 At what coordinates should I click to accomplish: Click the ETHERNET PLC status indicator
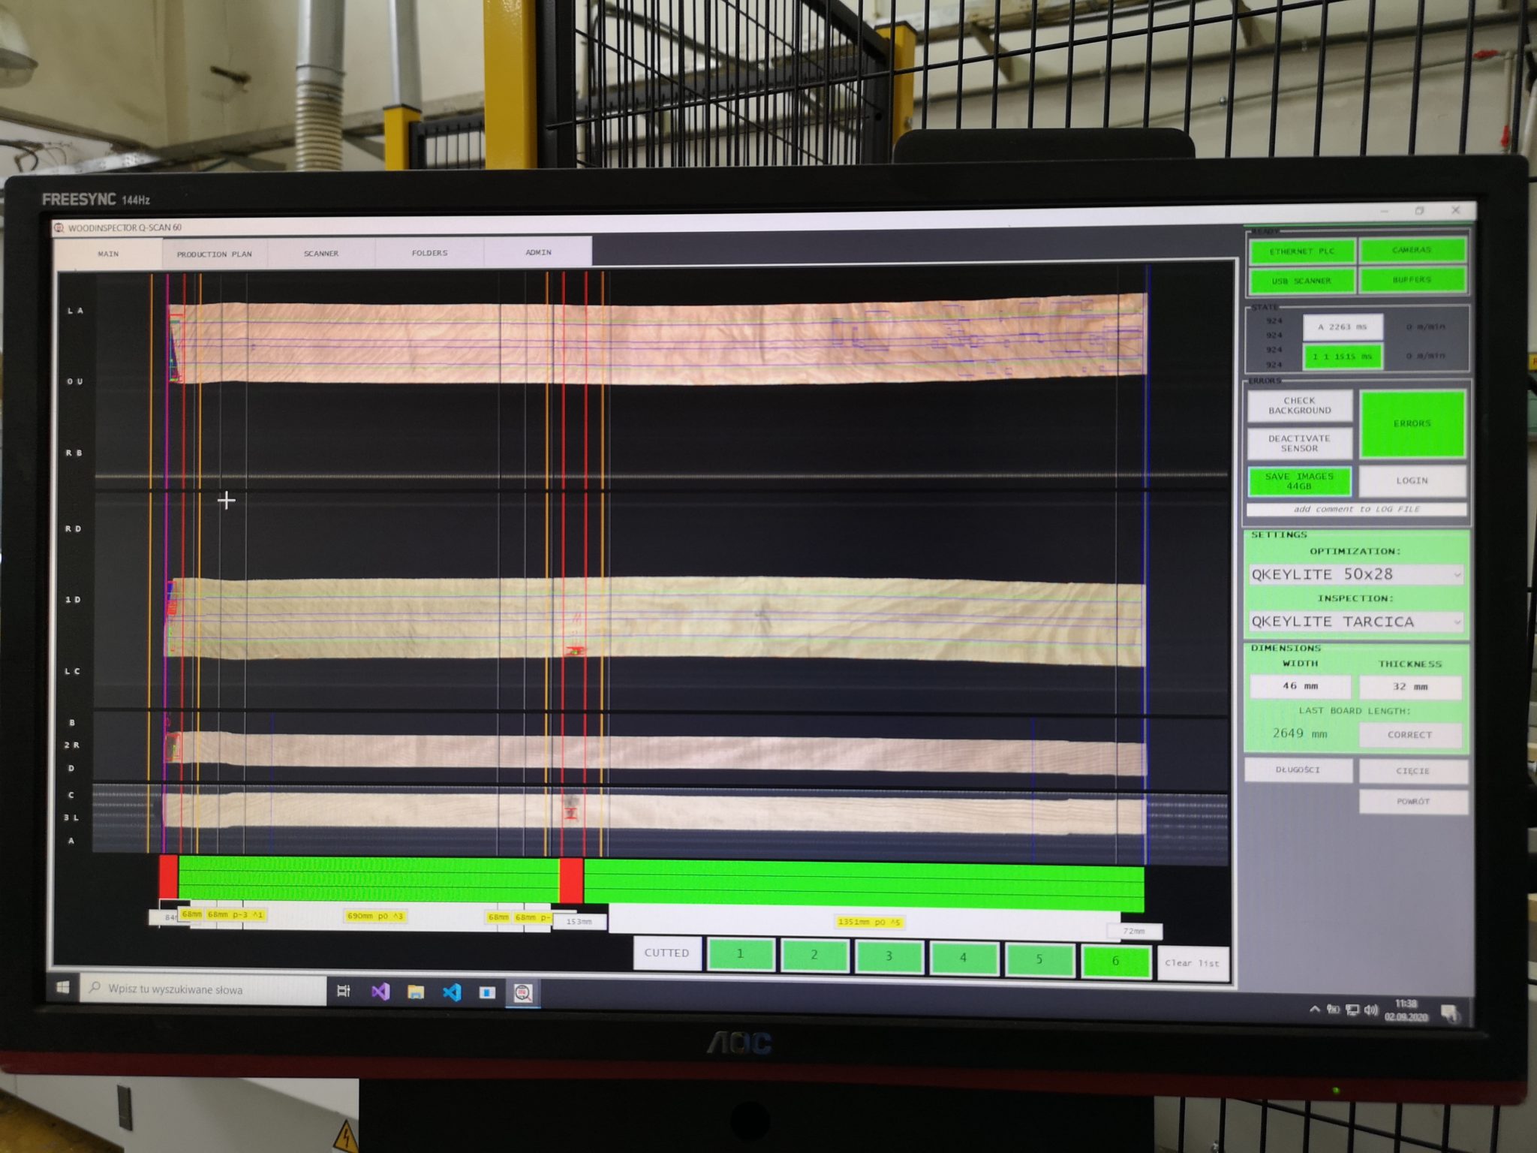pos(1302,251)
